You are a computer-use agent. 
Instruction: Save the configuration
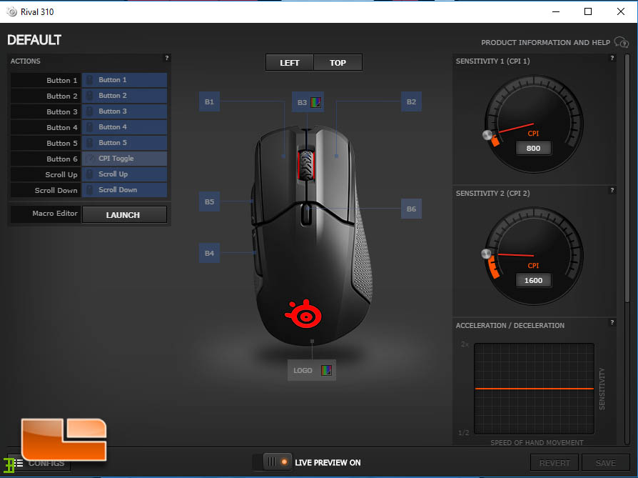coord(605,463)
